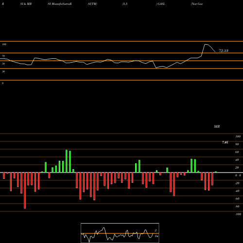This screenshot has width=243, height=243.
Task: Select the 'SI & MR' header text
Action: (26, 4)
